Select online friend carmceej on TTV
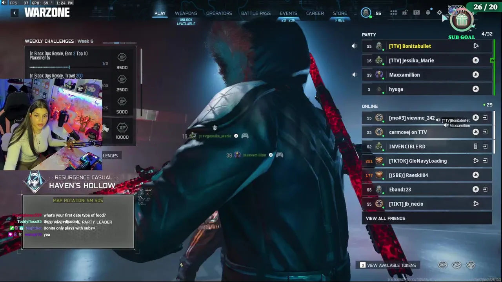The image size is (502, 282). 427,132
